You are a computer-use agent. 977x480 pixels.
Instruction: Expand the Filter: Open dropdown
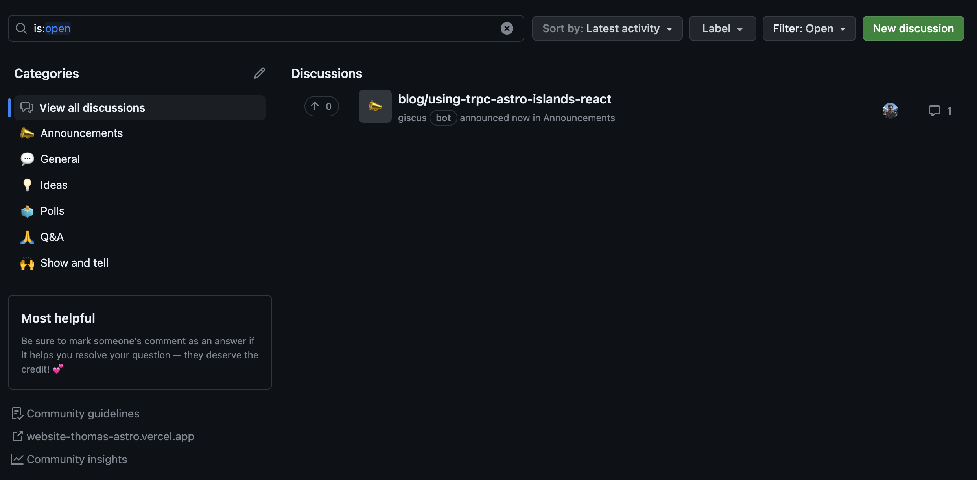coord(809,28)
